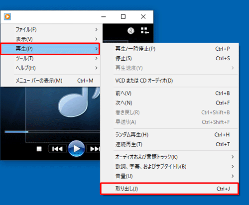Click the Next track button

coord(95,149)
